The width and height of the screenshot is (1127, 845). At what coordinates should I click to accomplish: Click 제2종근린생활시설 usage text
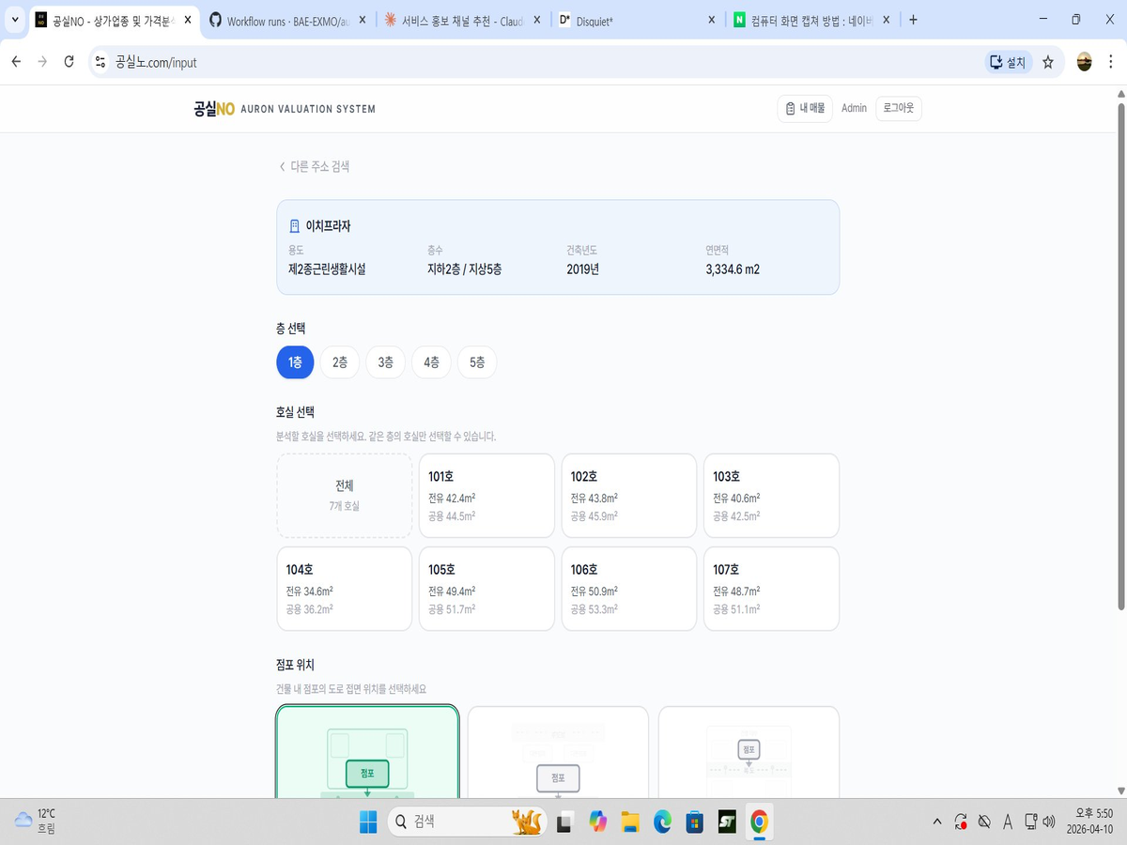(x=327, y=269)
